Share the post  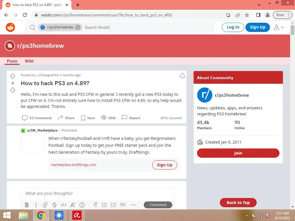(66, 118)
